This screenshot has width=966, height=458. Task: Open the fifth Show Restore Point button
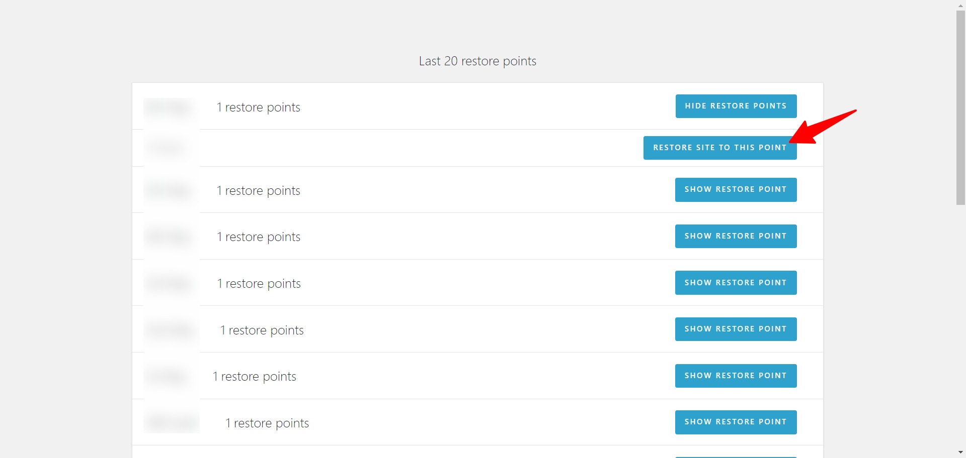tap(736, 376)
